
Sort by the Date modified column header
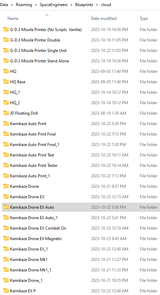pyautogui.click(x=104, y=19)
